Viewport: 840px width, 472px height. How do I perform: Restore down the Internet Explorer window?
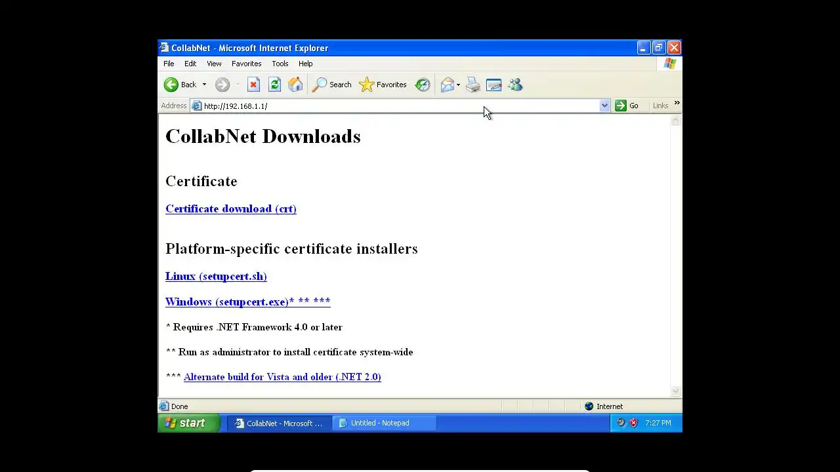(659, 48)
